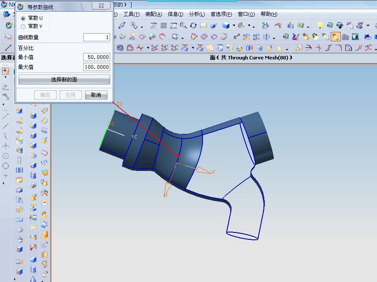
Task: Select the line tool in left sidebar
Action: [6, 116]
